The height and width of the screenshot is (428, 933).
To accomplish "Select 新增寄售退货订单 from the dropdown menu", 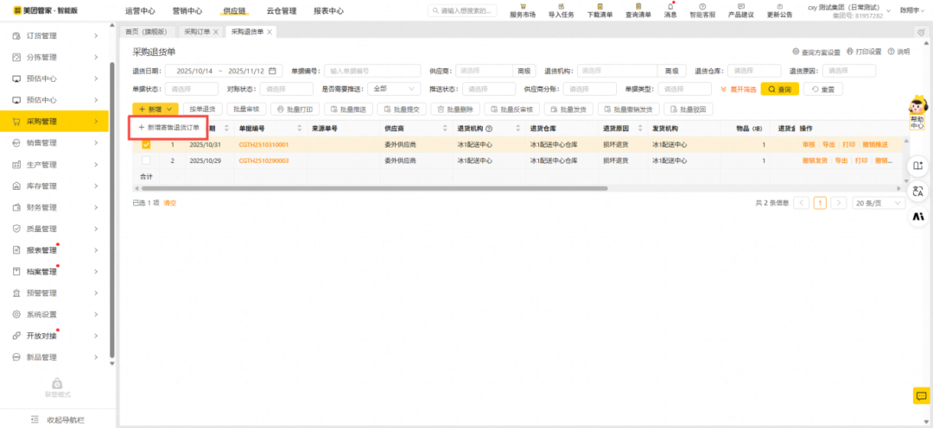I will pos(168,128).
